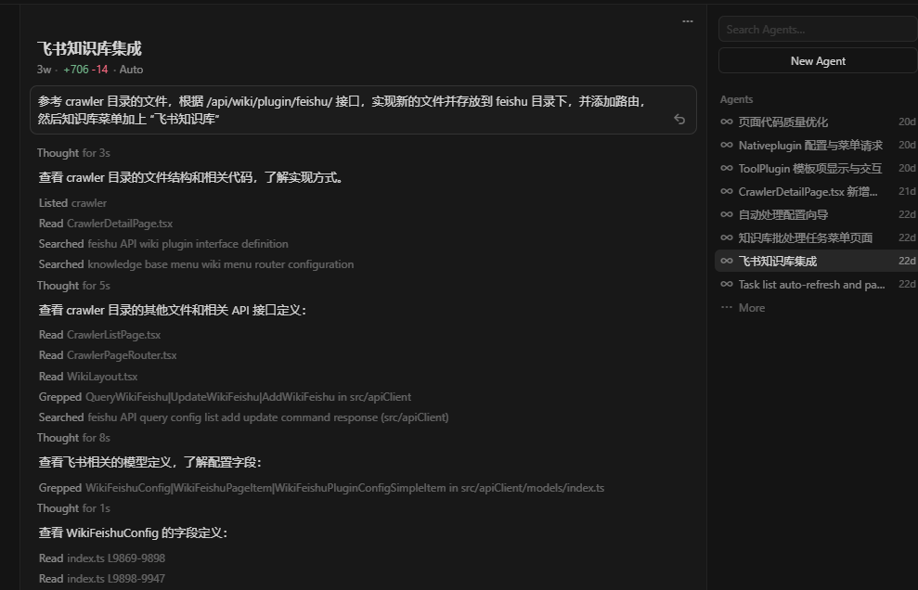Open the Read WikiLayout.tsx file step
The width and height of the screenshot is (918, 590).
[88, 377]
